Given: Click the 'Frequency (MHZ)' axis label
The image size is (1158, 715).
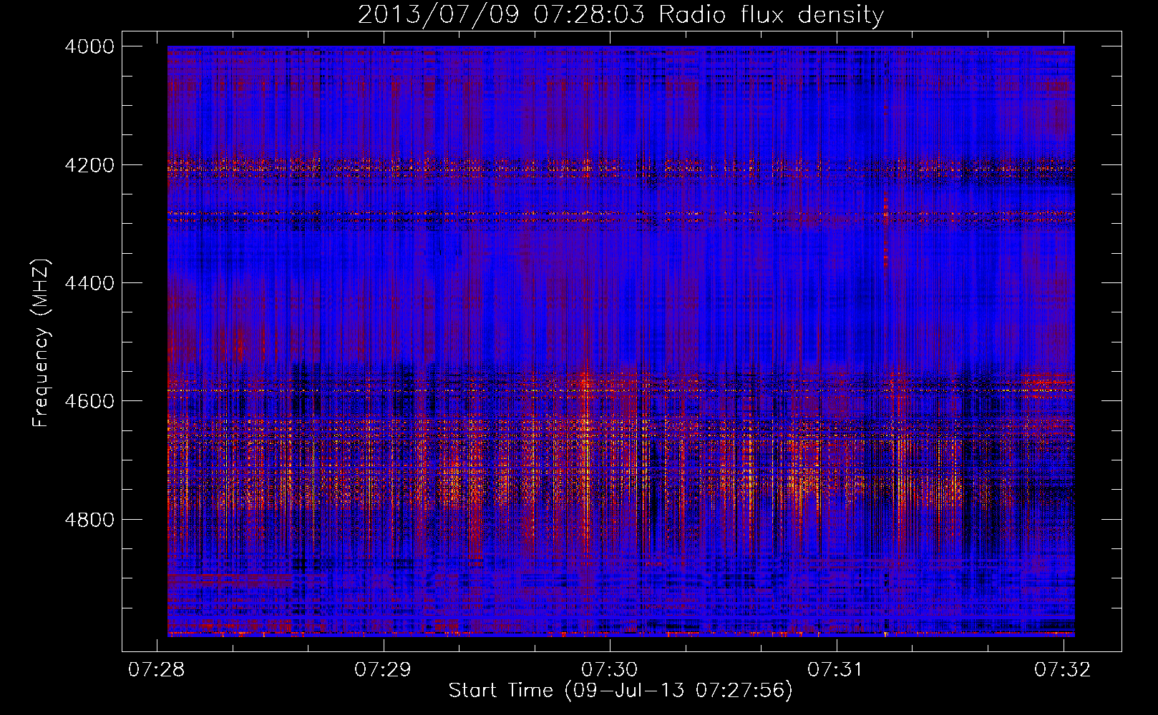Looking at the screenshot, I should point(42,343).
